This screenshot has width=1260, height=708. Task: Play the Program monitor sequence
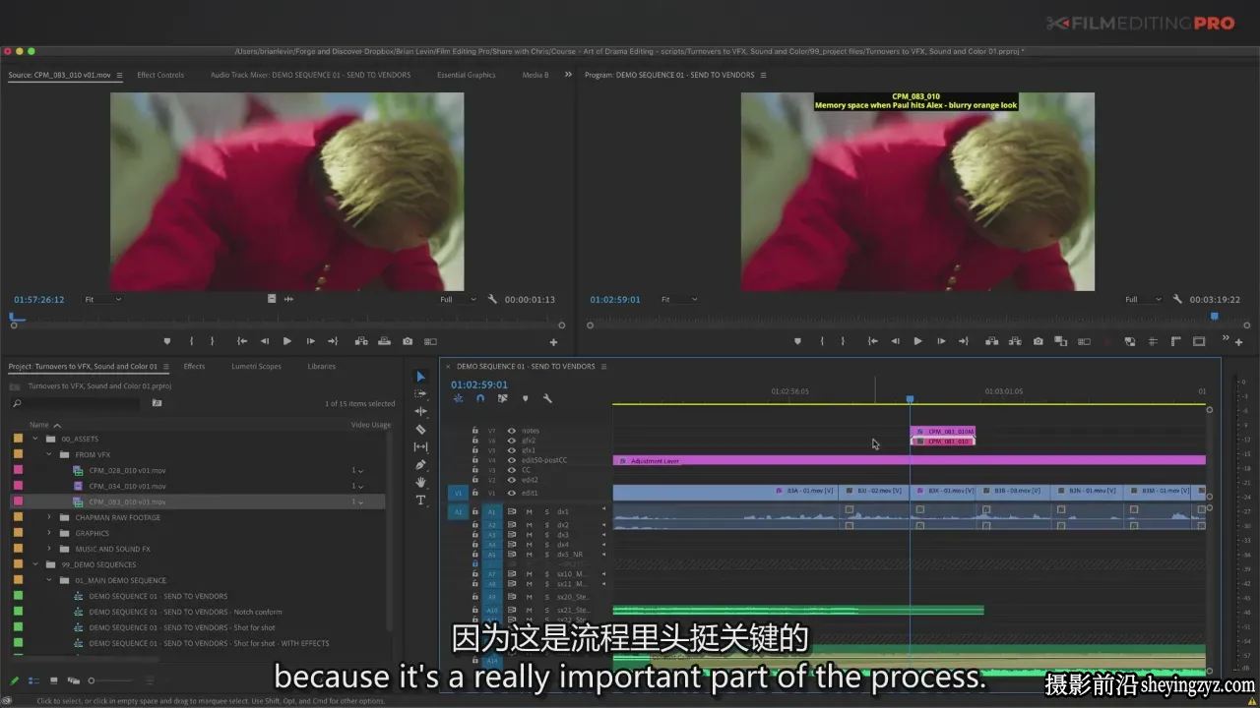(x=917, y=341)
